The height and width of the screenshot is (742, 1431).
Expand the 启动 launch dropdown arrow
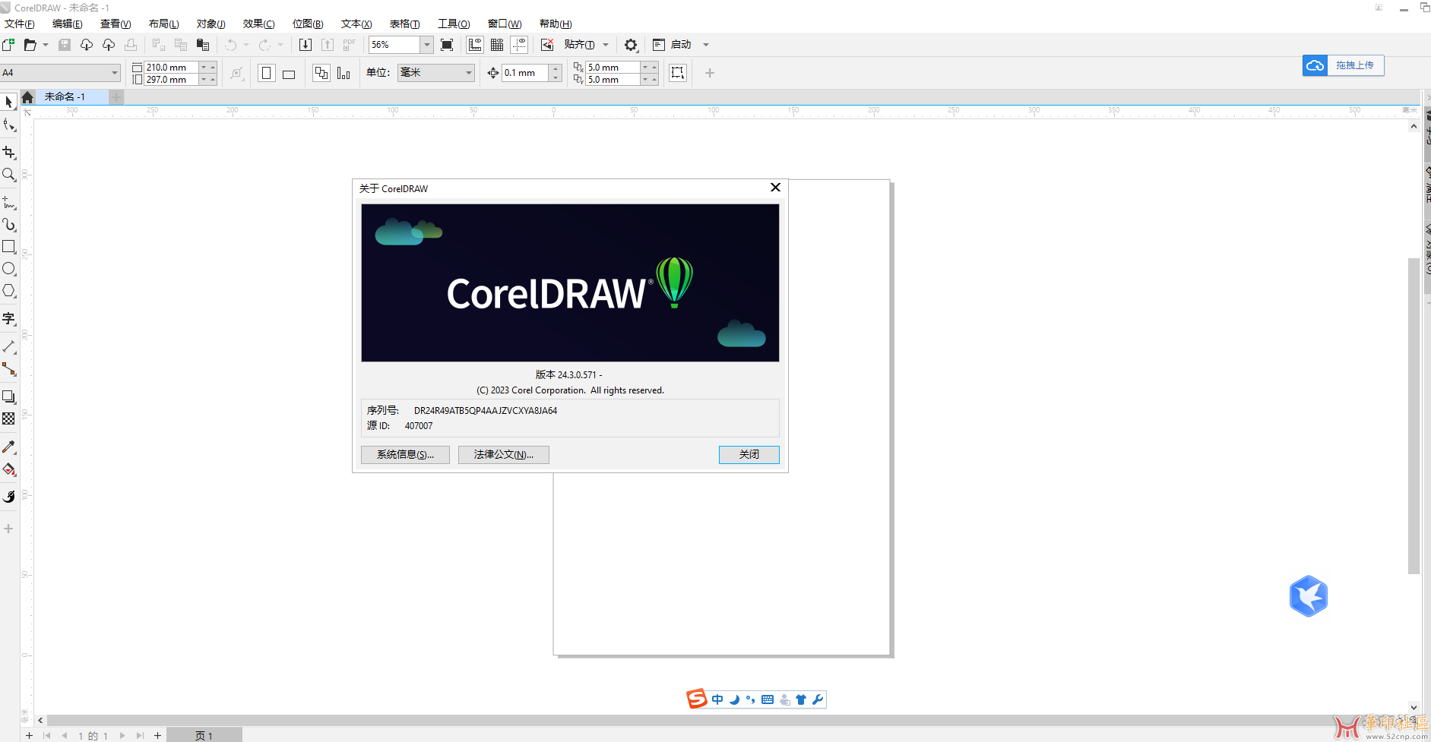[x=706, y=45]
